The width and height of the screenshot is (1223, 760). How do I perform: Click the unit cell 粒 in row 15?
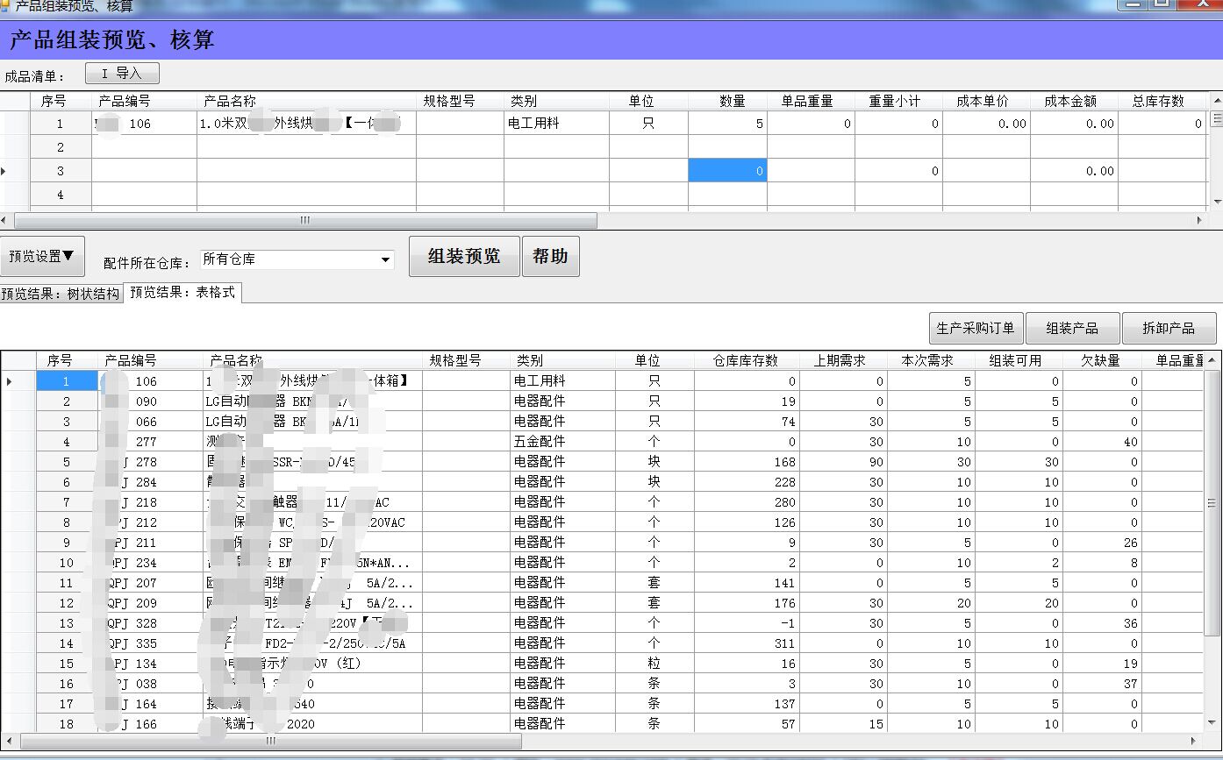coord(654,664)
